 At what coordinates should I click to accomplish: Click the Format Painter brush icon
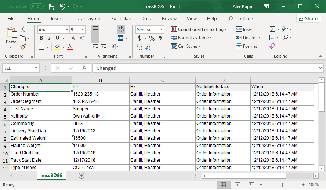[23, 47]
